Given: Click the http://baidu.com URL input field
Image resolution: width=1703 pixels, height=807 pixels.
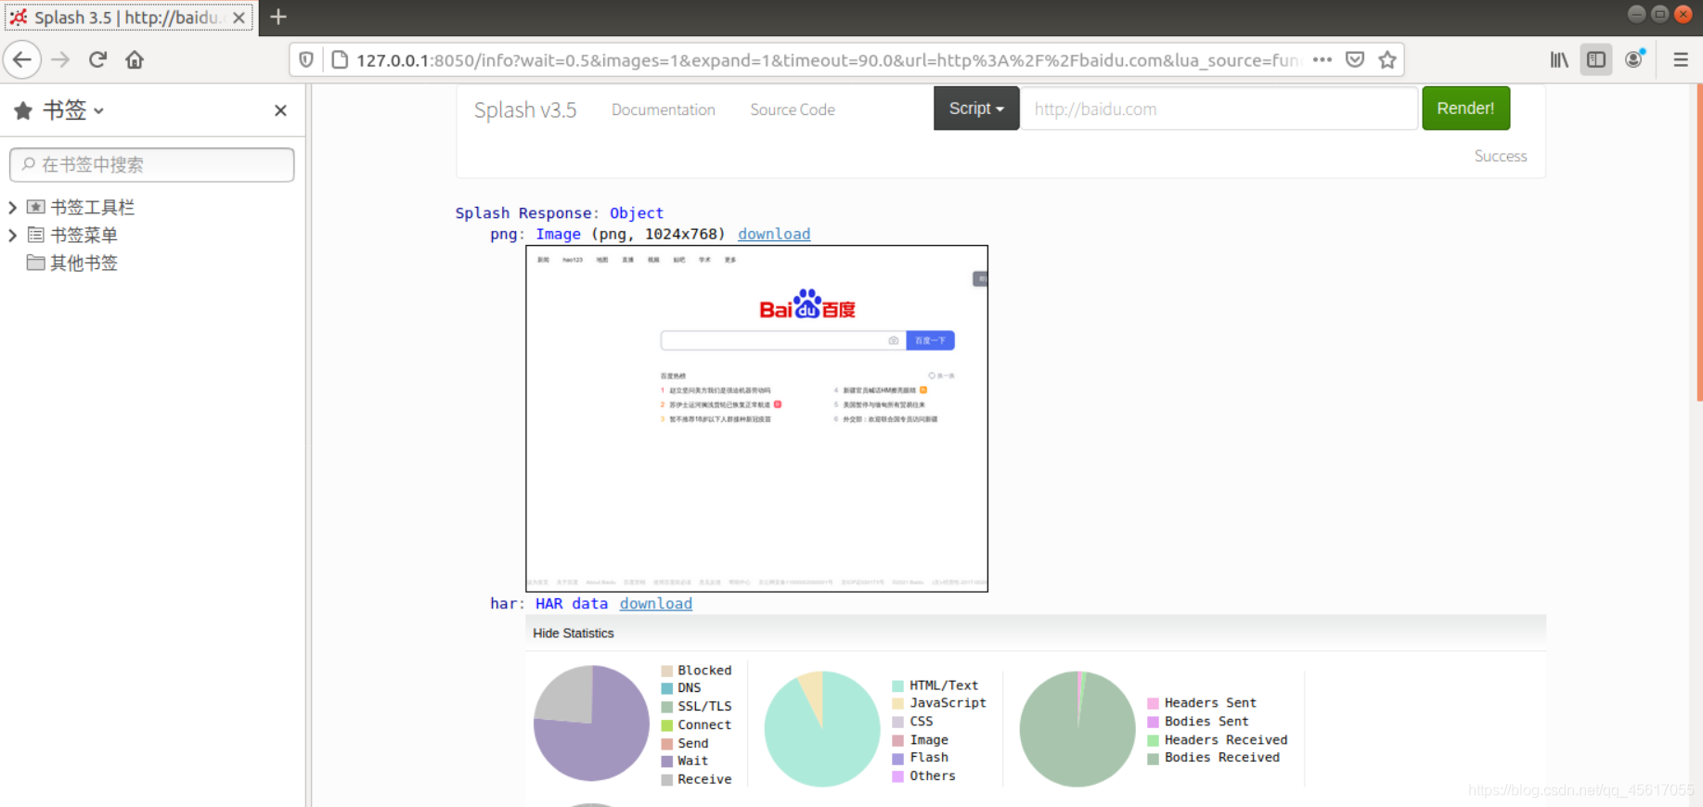Looking at the screenshot, I should pos(1219,109).
